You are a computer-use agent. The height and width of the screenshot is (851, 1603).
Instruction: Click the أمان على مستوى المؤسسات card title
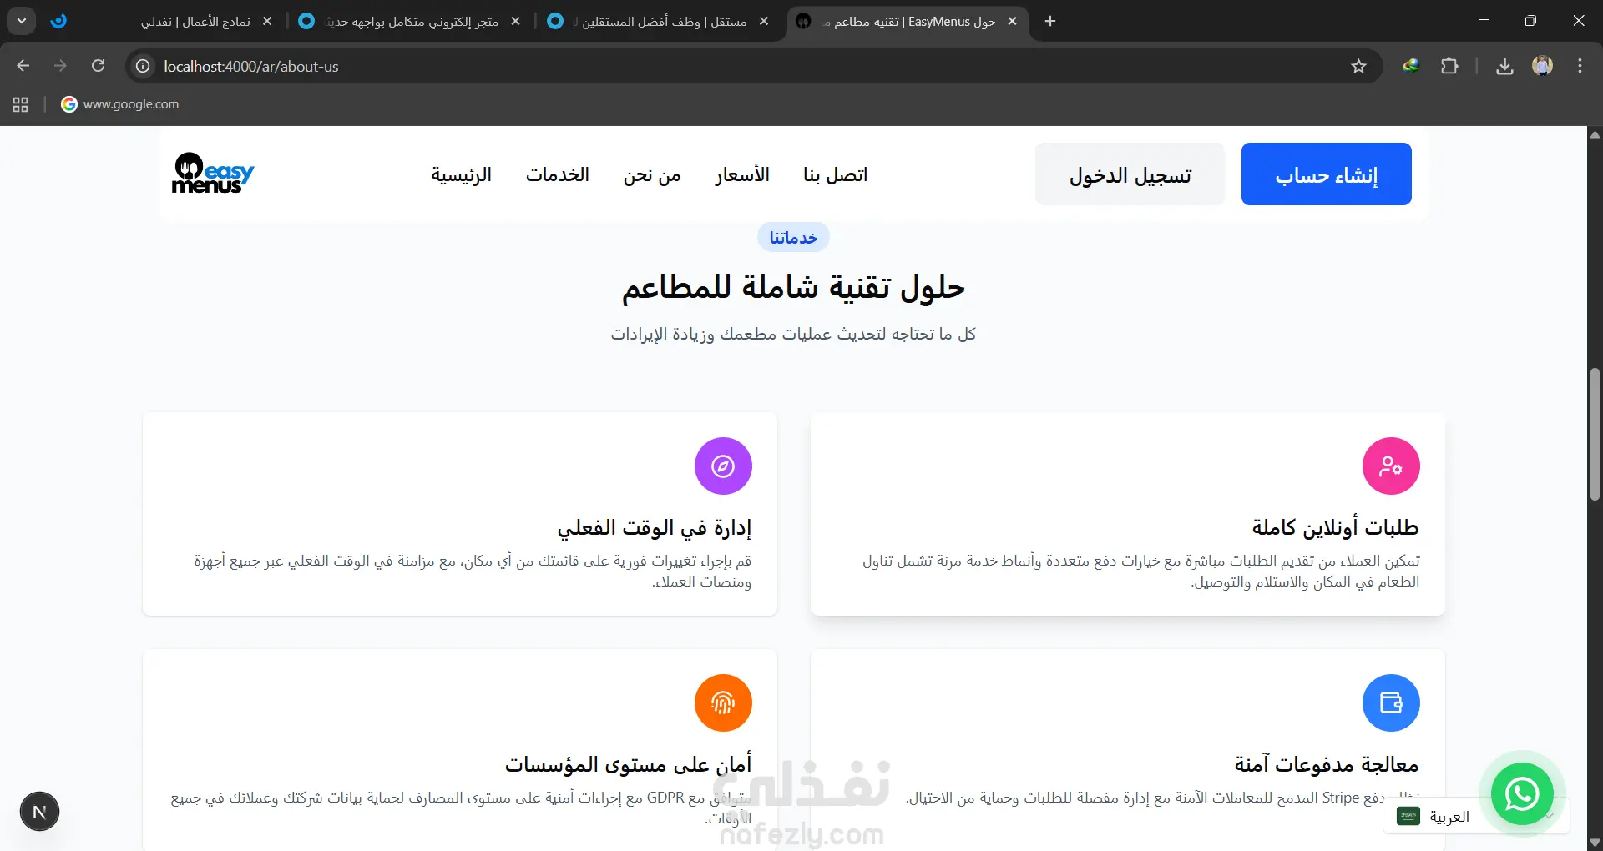tap(628, 764)
